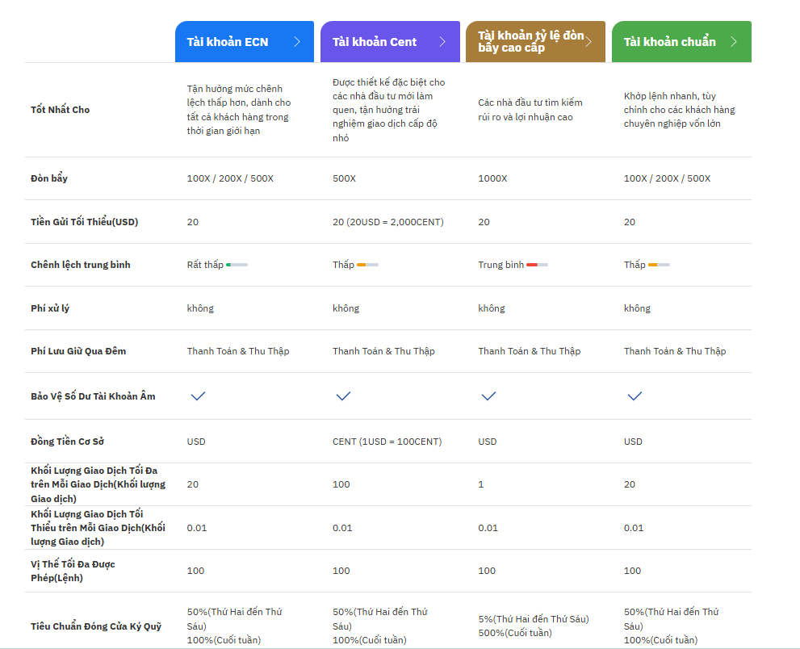800x649 pixels.
Task: Click the chevron arrow on Tài khoản ECN
Action: [297, 42]
